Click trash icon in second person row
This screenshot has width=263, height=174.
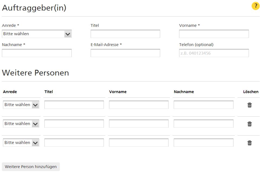(x=249, y=124)
